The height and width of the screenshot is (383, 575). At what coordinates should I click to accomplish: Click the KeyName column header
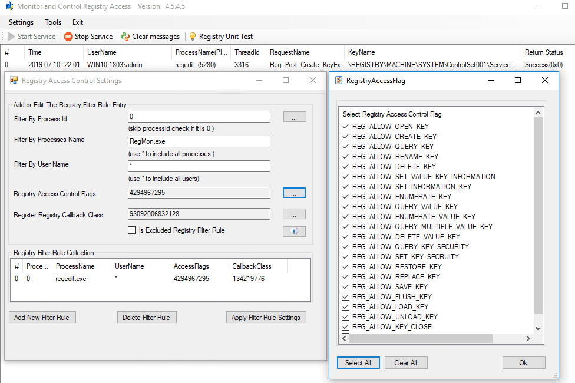click(432, 52)
